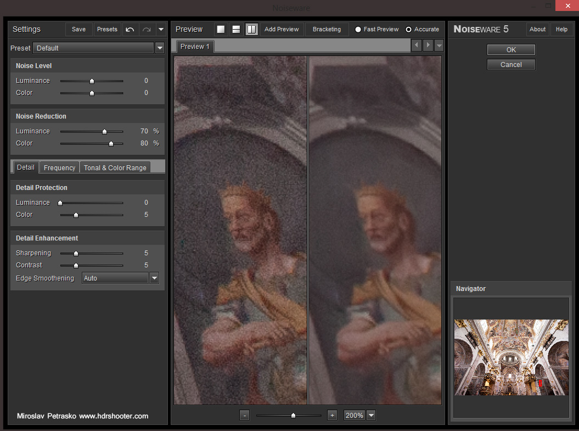This screenshot has width=579, height=431.
Task: Click the Contrast slider handle
Action: tap(76, 266)
